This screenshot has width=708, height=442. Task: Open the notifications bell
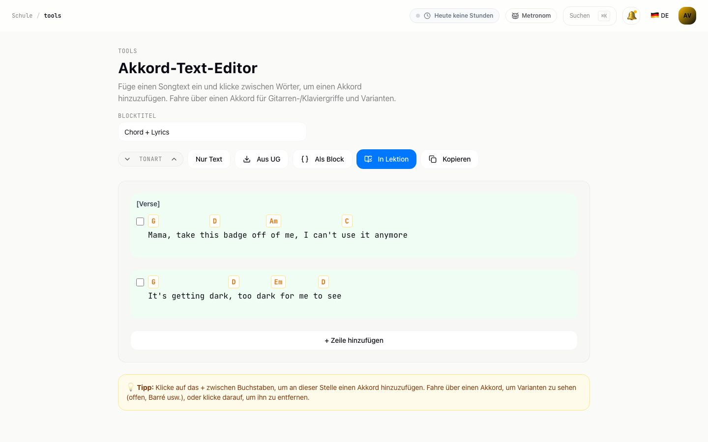631,16
